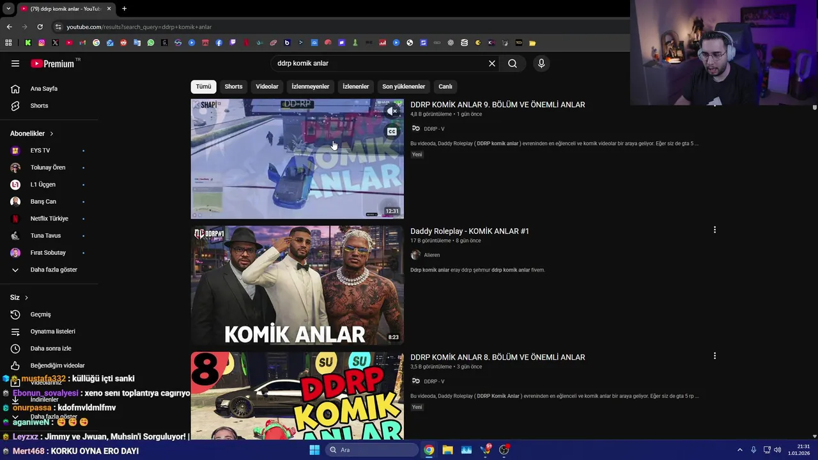The image size is (818, 460).
Task: Open a new Chrome tab
Action: (x=124, y=8)
